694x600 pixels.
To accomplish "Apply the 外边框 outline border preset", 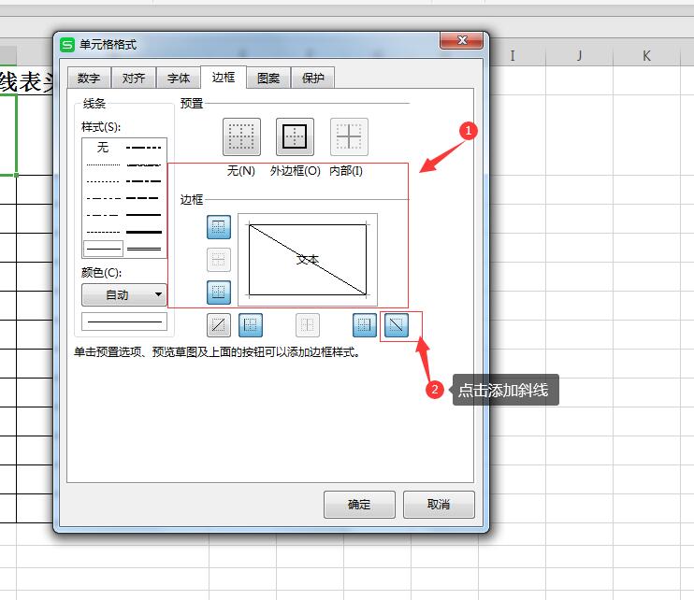I will point(295,137).
